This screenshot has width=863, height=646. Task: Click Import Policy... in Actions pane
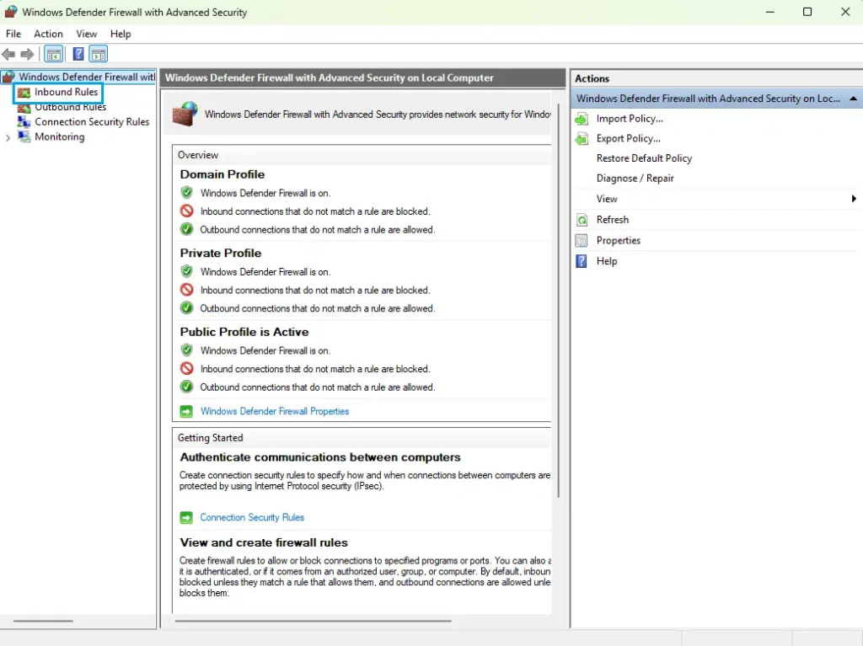click(630, 118)
